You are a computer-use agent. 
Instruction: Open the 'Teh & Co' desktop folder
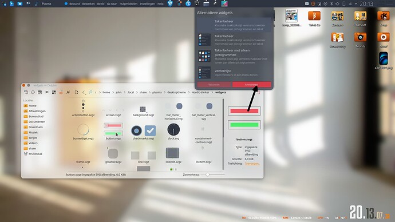pyautogui.click(x=314, y=18)
